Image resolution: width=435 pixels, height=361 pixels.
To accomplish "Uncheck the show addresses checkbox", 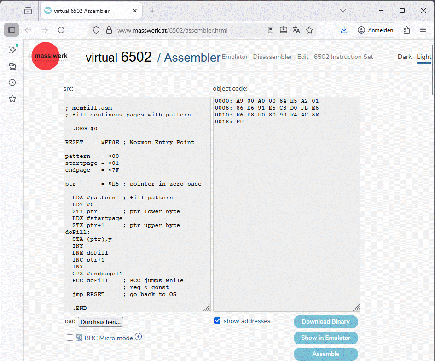I will (x=217, y=321).
